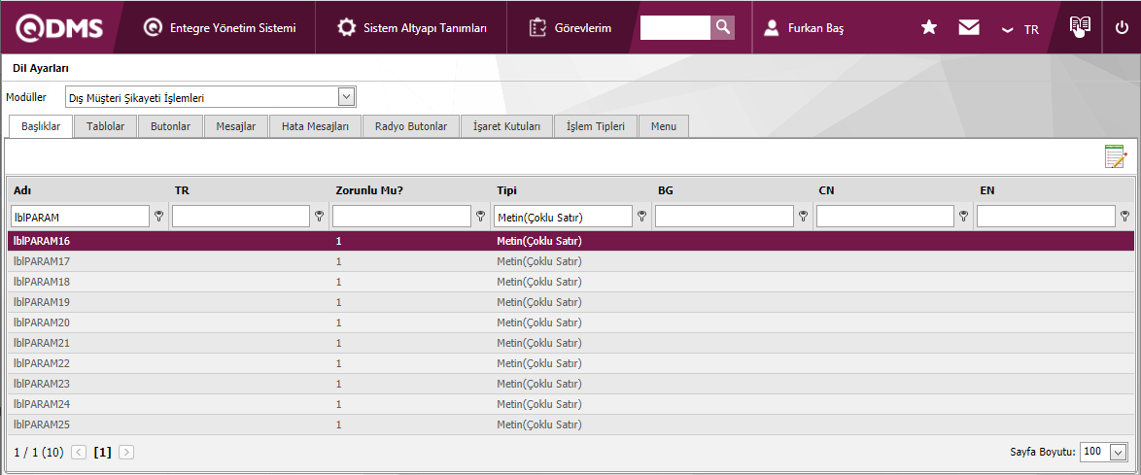Expand the TR language selector
1141x475 pixels.
(1020, 29)
